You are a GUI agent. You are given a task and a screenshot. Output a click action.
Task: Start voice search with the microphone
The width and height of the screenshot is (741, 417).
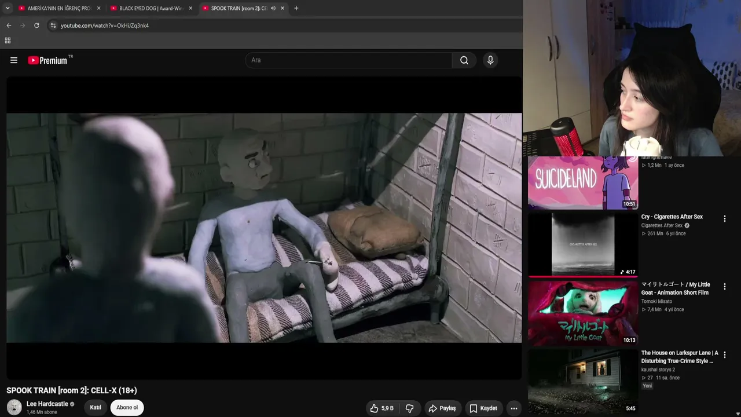(490, 60)
